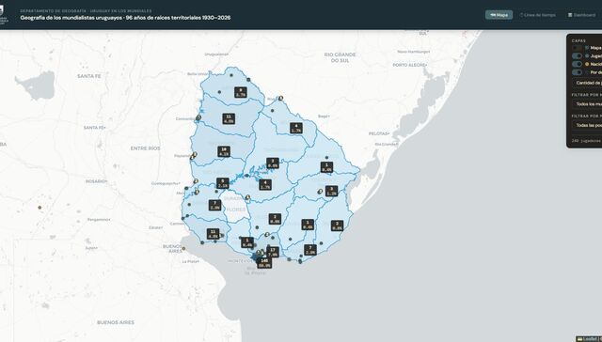Toggle the Nacimiento layer switch
The width and height of the screenshot is (602, 342).
pos(577,64)
